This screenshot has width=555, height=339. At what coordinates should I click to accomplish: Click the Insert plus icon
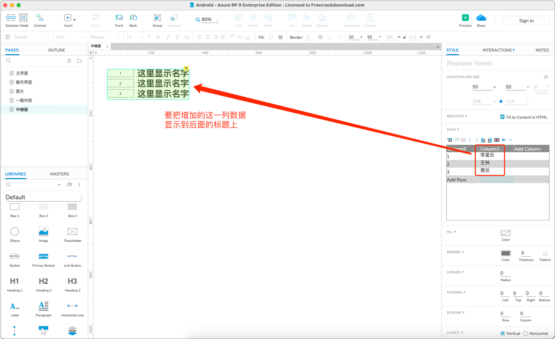68,18
